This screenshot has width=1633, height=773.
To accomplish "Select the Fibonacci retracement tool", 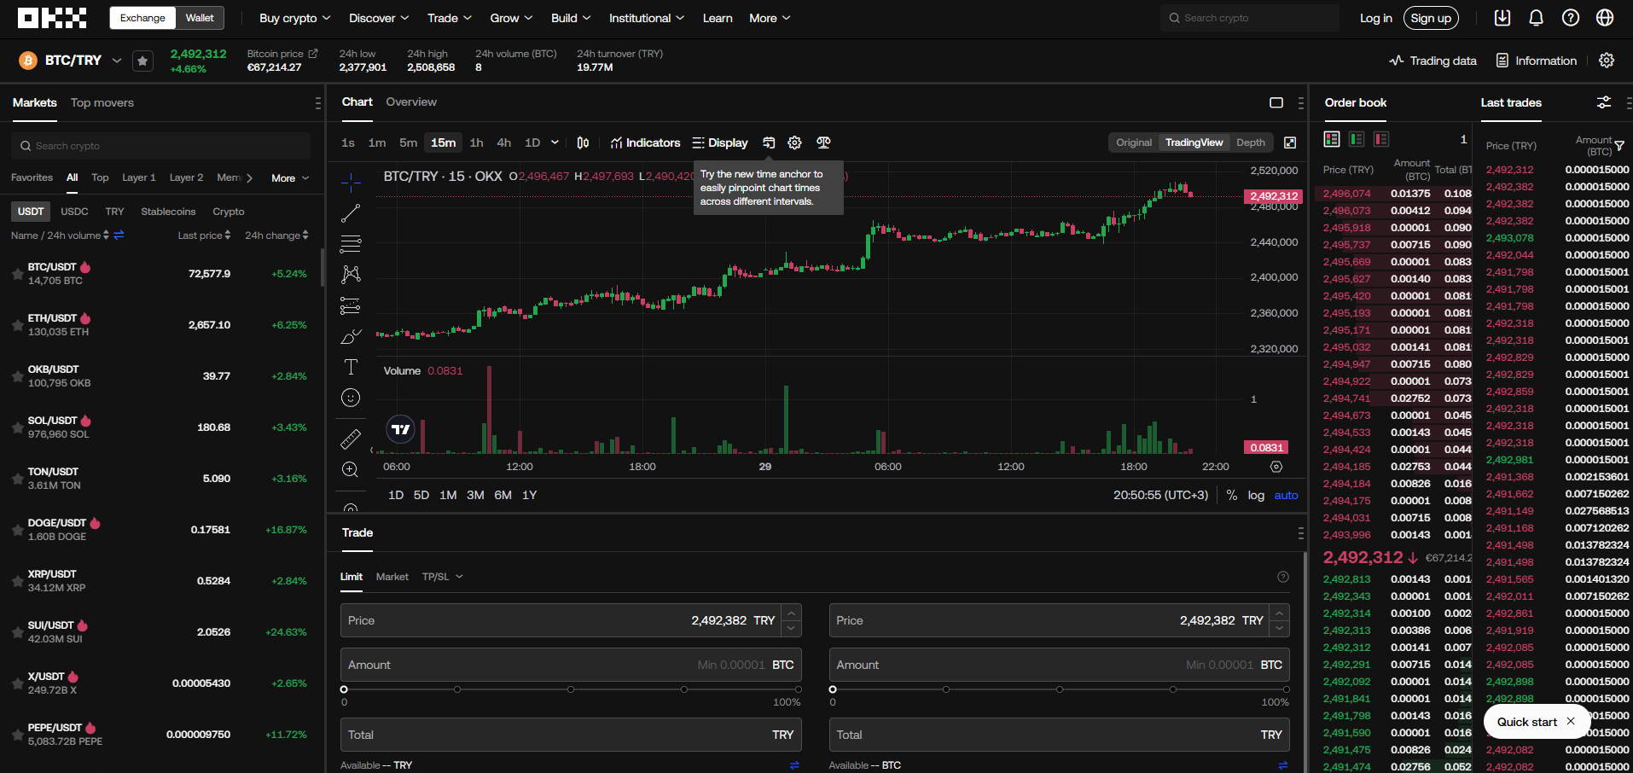I will point(351,244).
